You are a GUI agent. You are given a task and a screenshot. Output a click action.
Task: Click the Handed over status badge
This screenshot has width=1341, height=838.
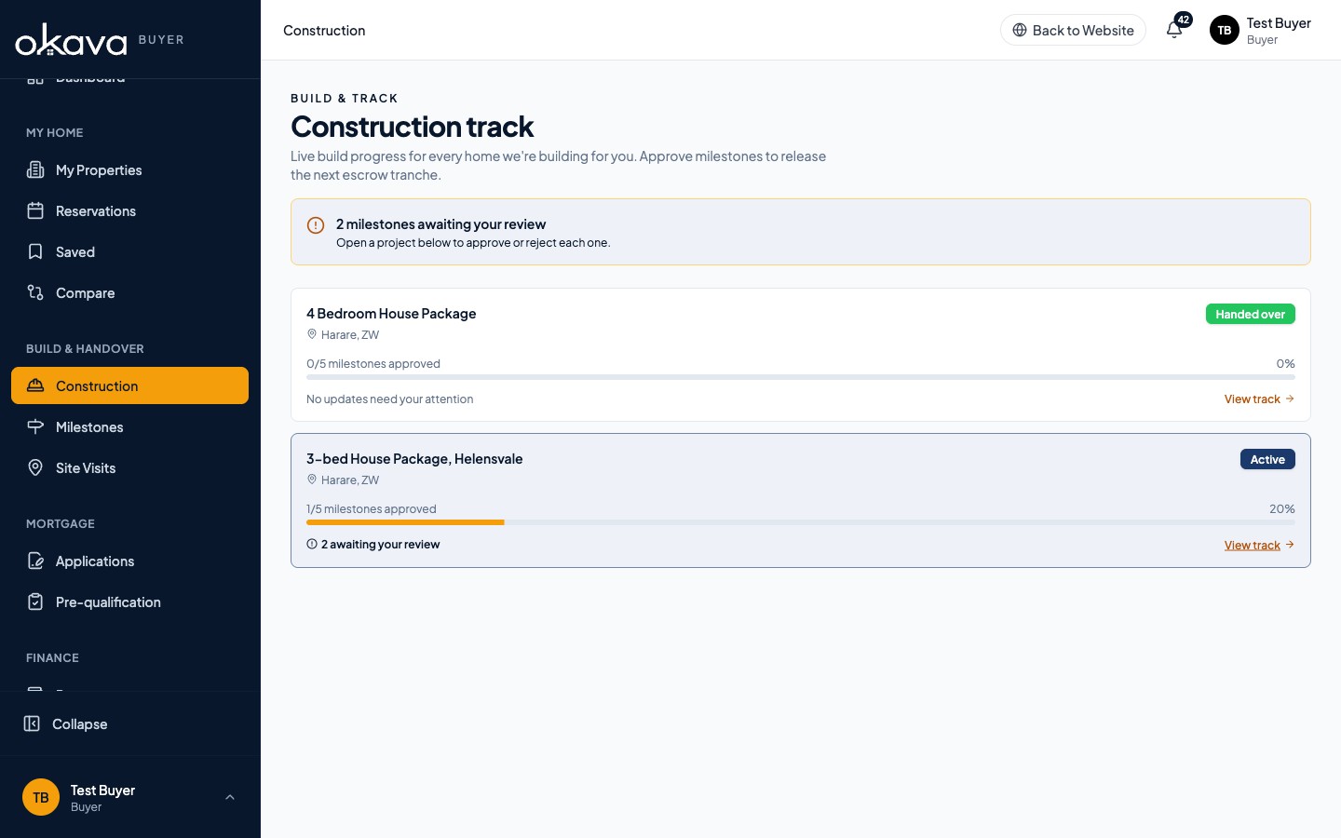tap(1250, 314)
